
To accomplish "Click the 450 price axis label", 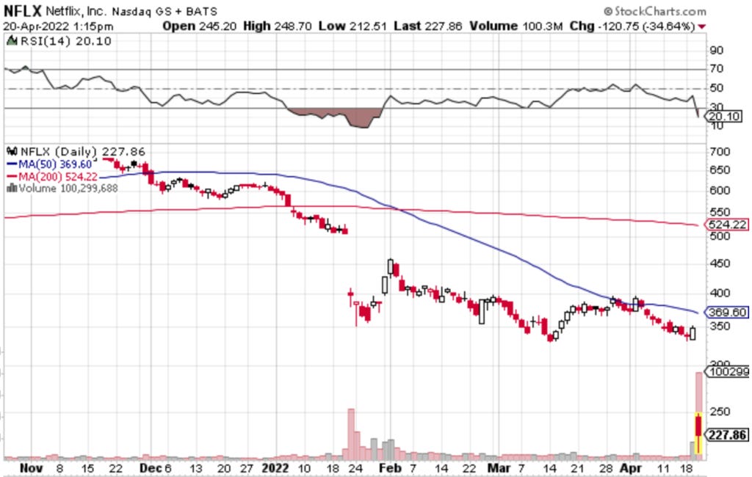I will click(x=720, y=263).
